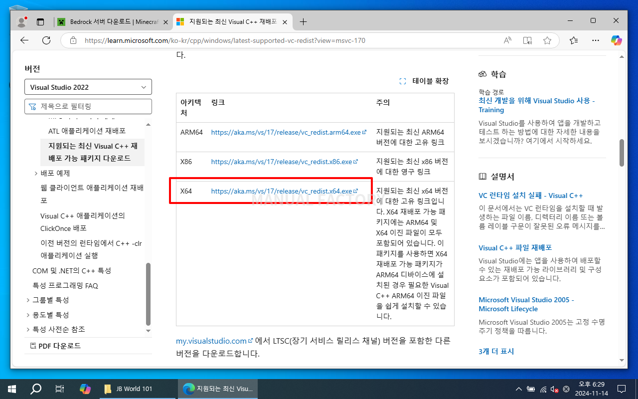Click the sidebar scroll down arrow
Image resolution: width=638 pixels, height=399 pixels.
click(148, 331)
